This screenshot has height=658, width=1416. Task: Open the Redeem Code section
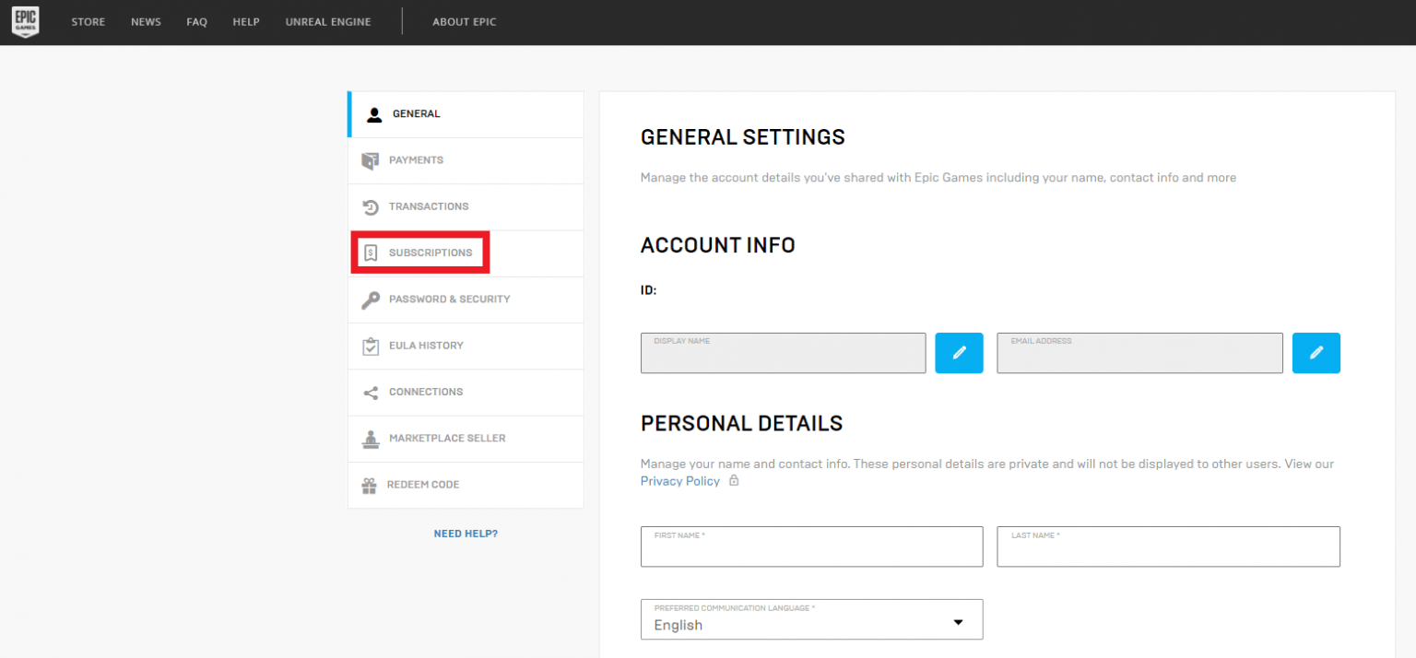pos(466,485)
